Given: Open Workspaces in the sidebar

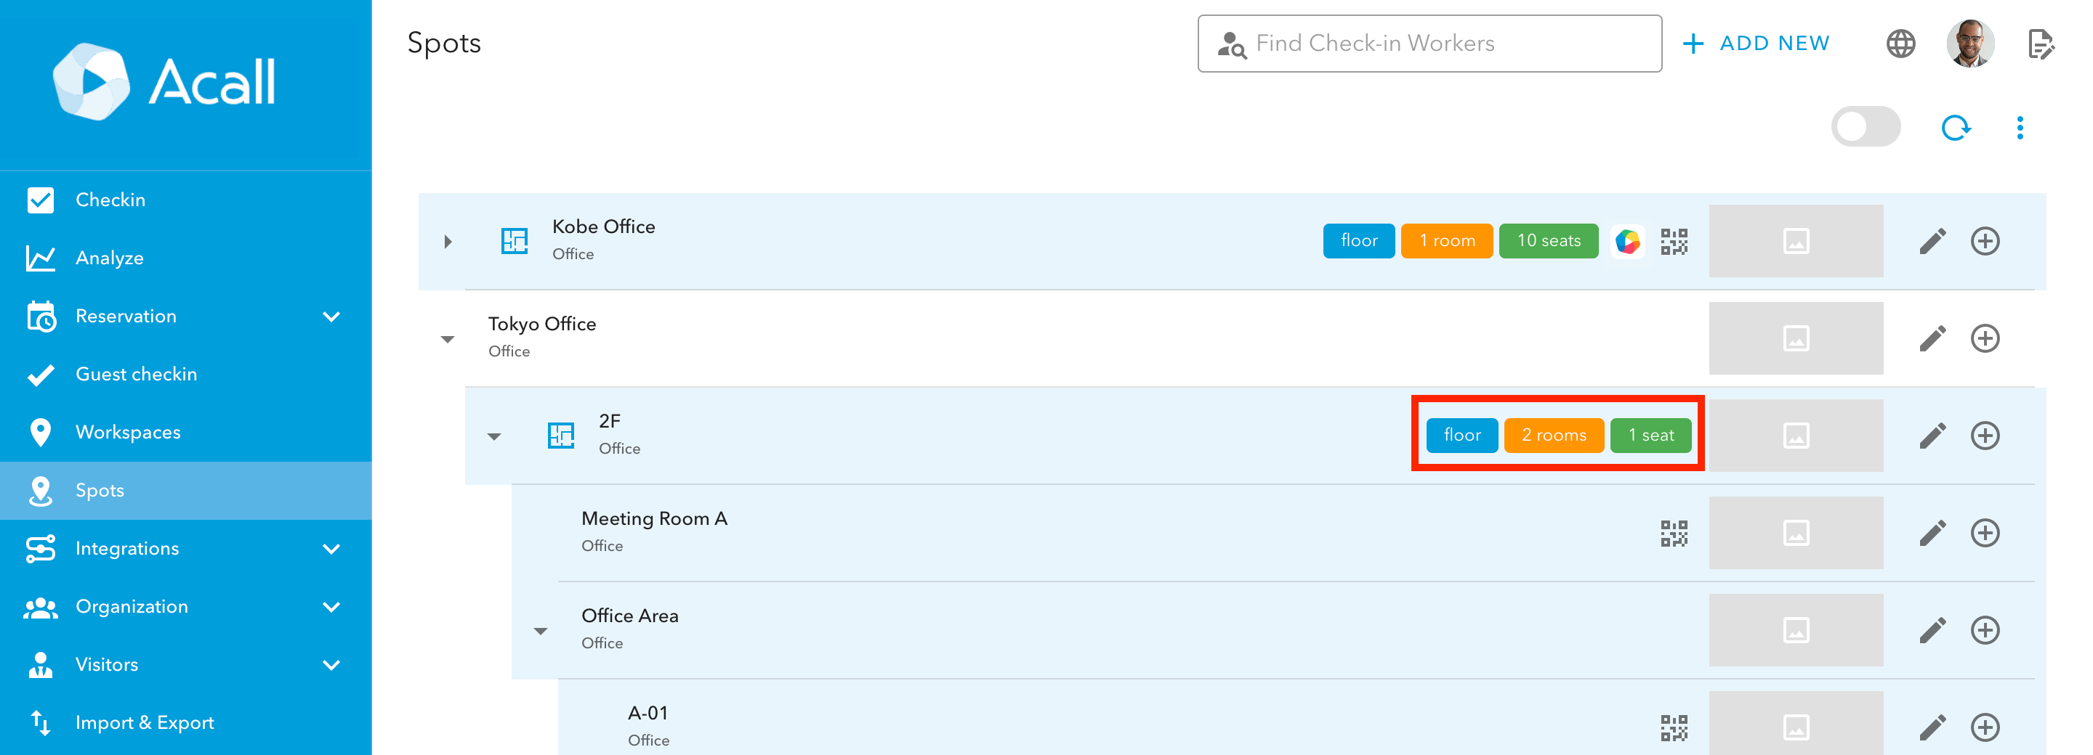Looking at the screenshot, I should (x=129, y=432).
